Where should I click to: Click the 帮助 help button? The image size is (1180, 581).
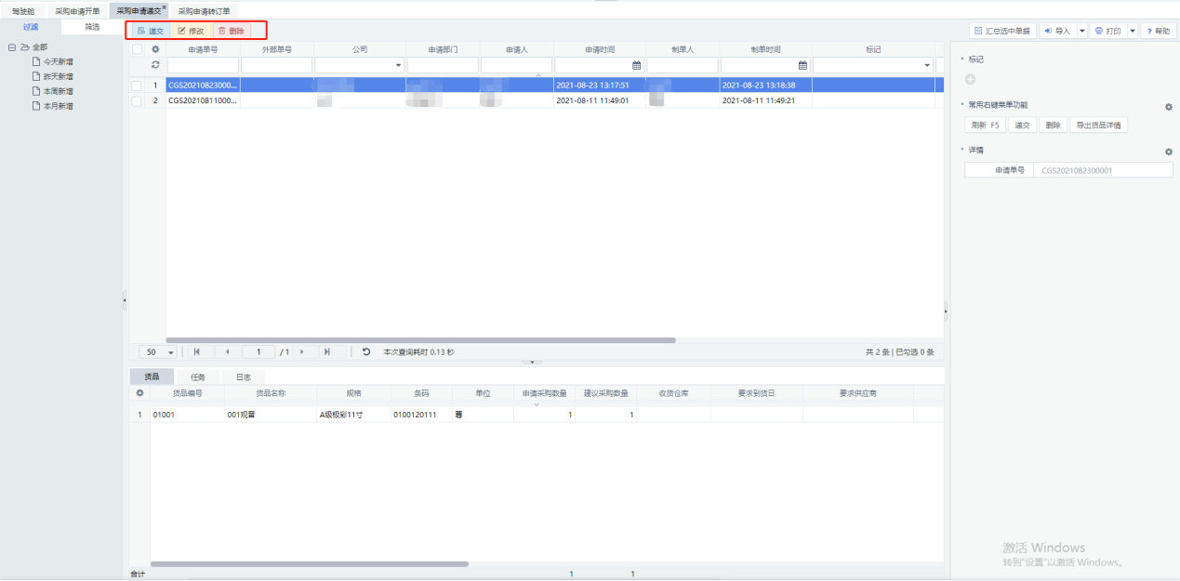(1159, 31)
